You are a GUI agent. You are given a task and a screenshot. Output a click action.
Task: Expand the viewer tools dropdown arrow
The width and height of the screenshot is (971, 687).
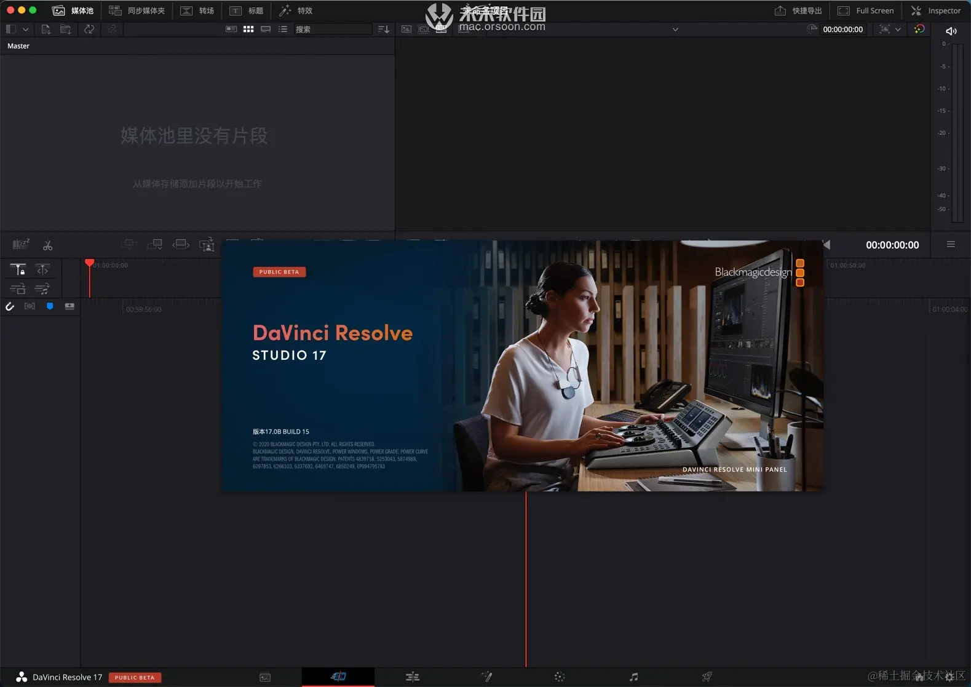pos(898,29)
